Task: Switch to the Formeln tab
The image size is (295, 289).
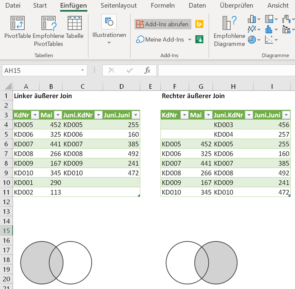Action: pos(163,6)
